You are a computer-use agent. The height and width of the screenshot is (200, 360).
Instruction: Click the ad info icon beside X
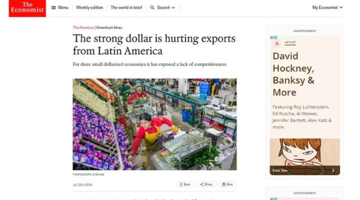coord(275,37)
